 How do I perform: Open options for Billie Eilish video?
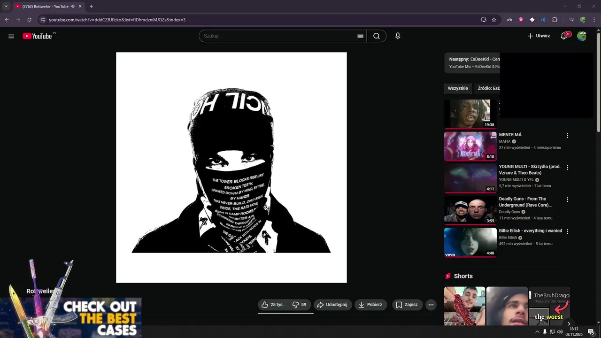coord(567,231)
